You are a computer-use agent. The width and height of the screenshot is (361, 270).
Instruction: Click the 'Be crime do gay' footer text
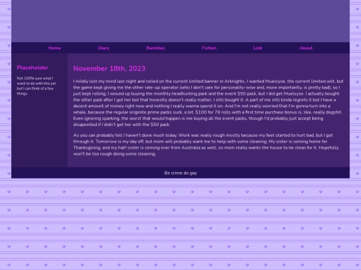[180, 173]
